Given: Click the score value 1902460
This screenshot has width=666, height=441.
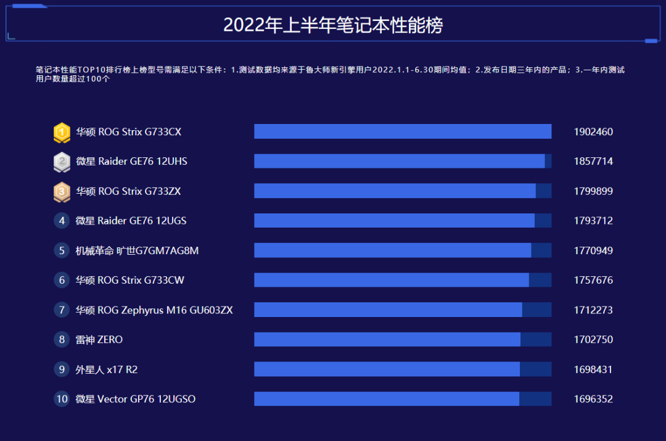Looking at the screenshot, I should (593, 132).
